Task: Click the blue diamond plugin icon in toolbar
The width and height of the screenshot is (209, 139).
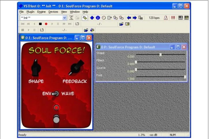Action: (x=92, y=18)
